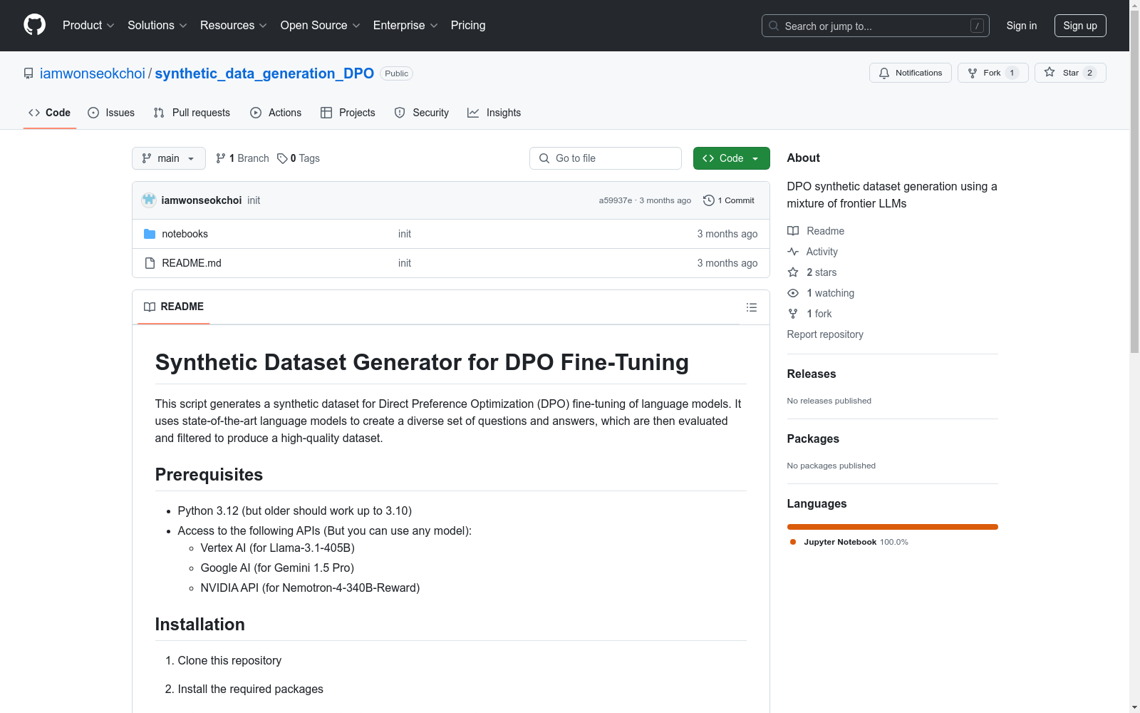Viewport: 1140px width, 713px height.
Task: Click the init message in notebooks row
Action: (405, 234)
